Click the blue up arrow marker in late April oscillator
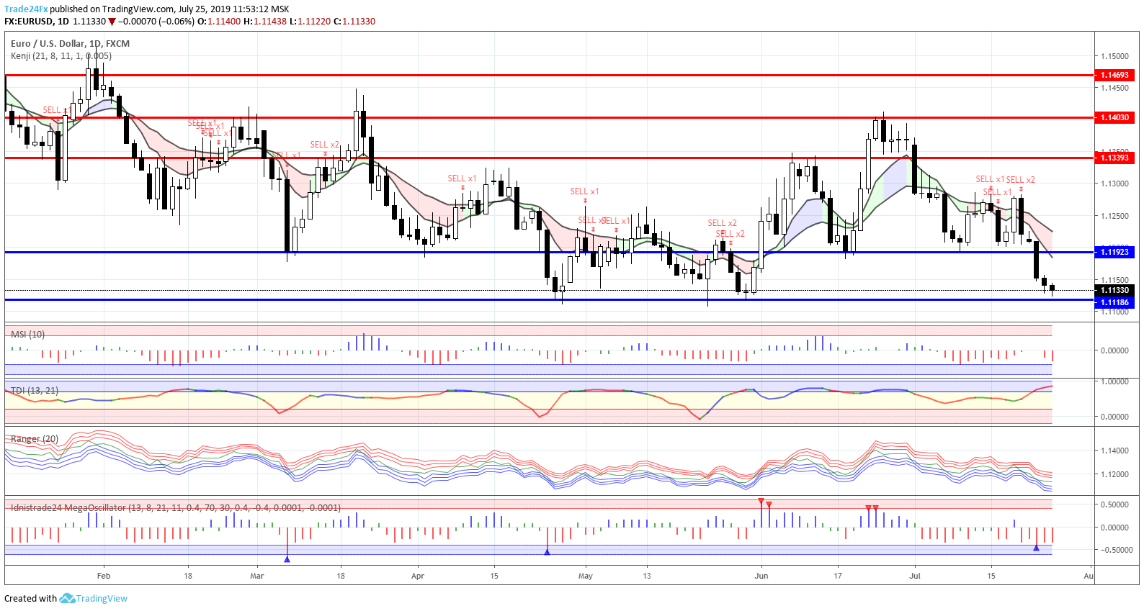The height and width of the screenshot is (611, 1144). point(548,552)
